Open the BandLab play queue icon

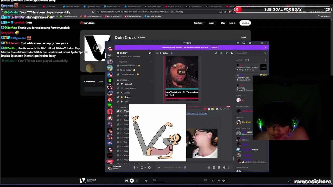[146, 181]
